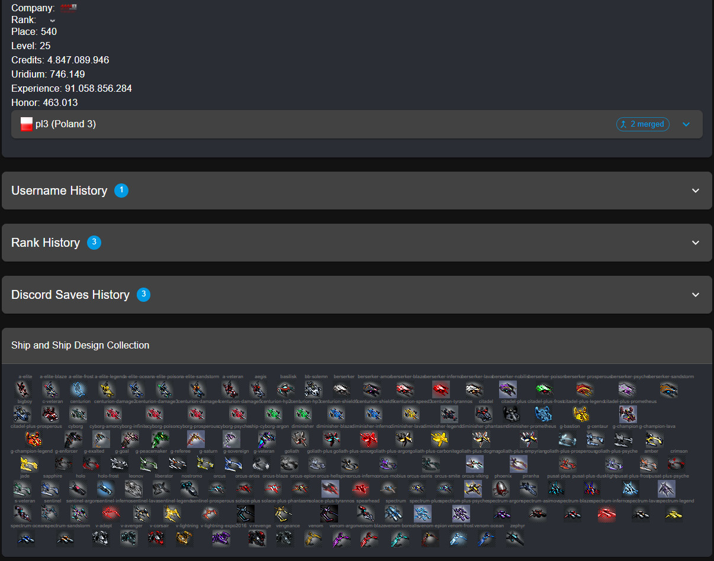Click the orange citadel-plus-prosperous ship icon

pos(34,439)
